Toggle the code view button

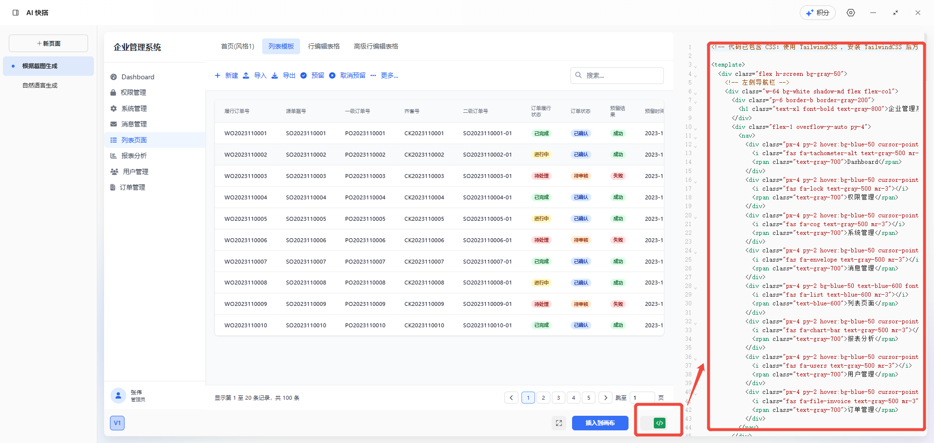[659, 423]
